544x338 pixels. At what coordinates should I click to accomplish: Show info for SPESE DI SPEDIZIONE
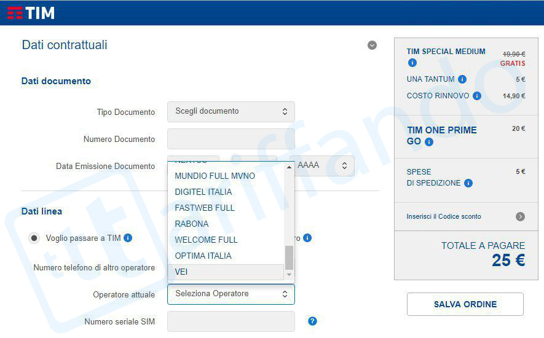point(468,183)
